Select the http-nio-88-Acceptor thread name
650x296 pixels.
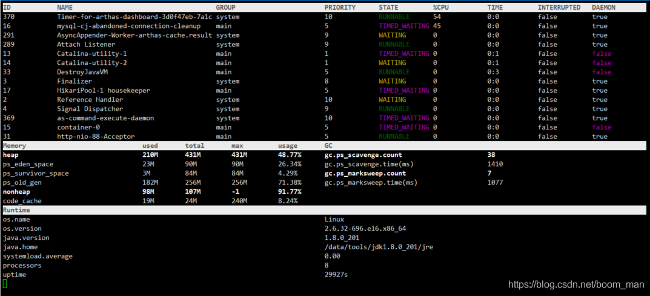(96, 136)
